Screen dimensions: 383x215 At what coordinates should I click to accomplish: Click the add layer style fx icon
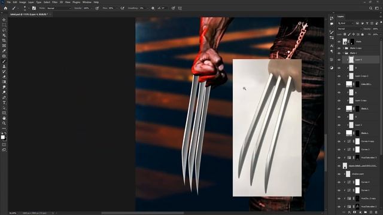pos(349,213)
